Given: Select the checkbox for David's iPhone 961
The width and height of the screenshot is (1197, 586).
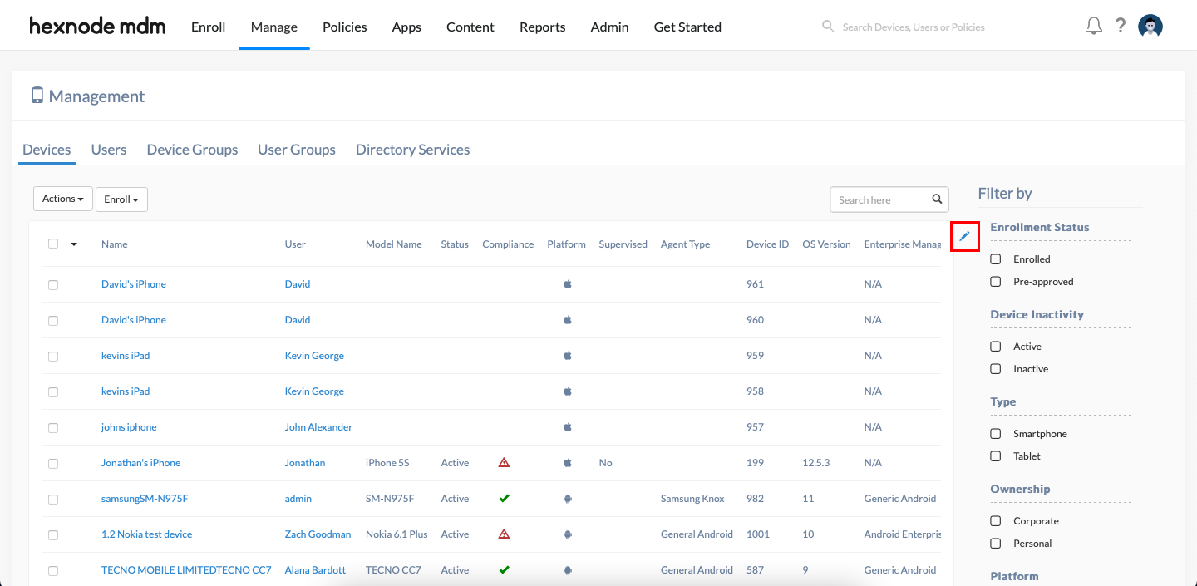Looking at the screenshot, I should click(x=53, y=284).
